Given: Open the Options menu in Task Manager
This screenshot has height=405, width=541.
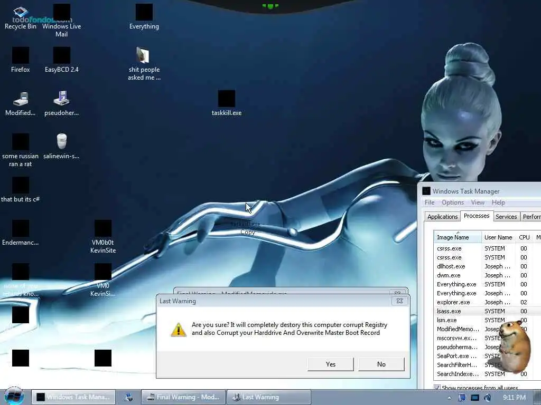Looking at the screenshot, I should click(x=453, y=202).
